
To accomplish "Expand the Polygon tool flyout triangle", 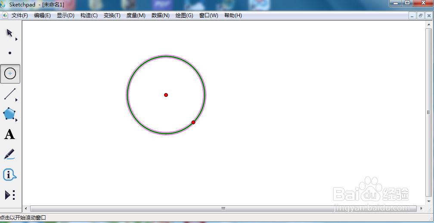I will click(x=16, y=120).
